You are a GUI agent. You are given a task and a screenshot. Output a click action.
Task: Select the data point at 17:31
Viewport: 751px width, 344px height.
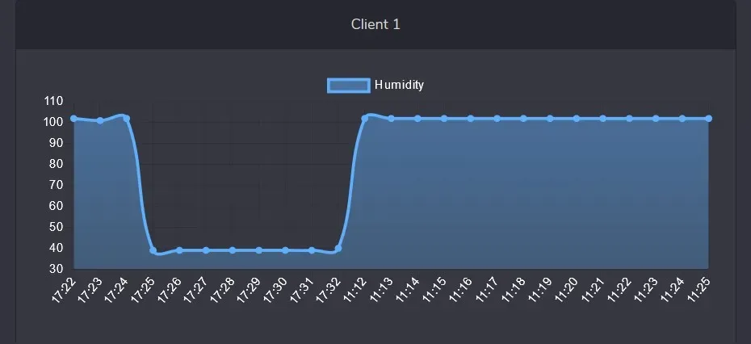tap(312, 250)
